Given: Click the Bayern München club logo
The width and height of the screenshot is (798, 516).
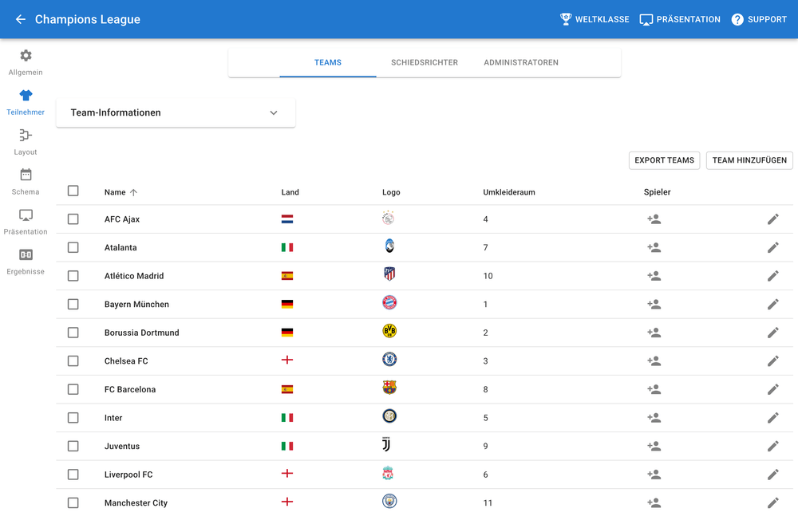Looking at the screenshot, I should click(x=389, y=303).
